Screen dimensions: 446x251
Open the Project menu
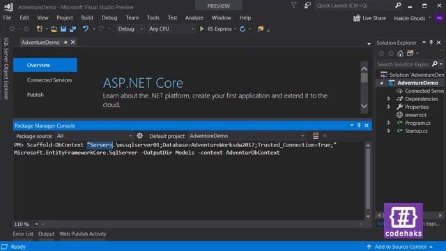point(65,17)
